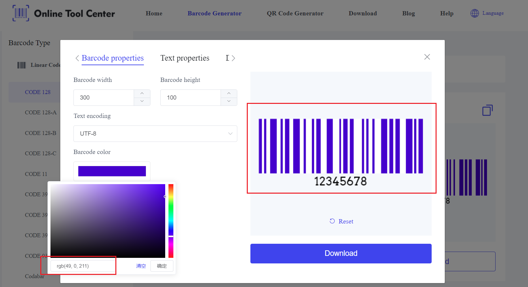Click the Barcode width input field
528x287 pixels.
(x=104, y=98)
